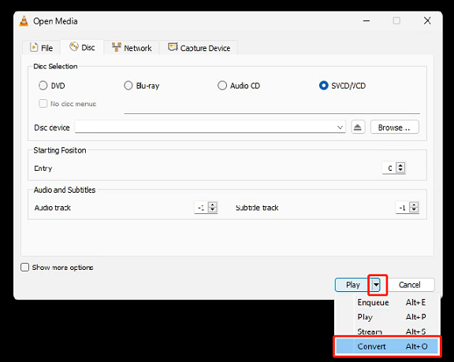
Task: Decrease the Audio track value
Action: pyautogui.click(x=213, y=210)
